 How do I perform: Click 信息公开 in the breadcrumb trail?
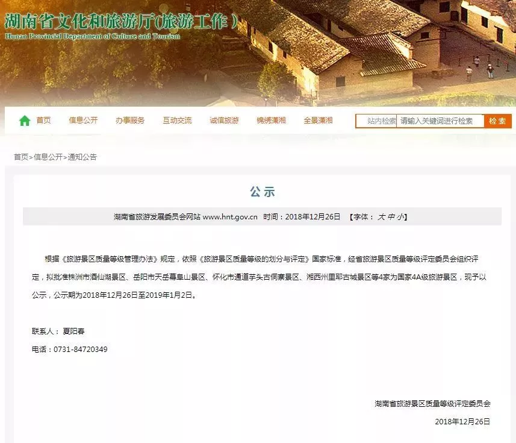48,157
